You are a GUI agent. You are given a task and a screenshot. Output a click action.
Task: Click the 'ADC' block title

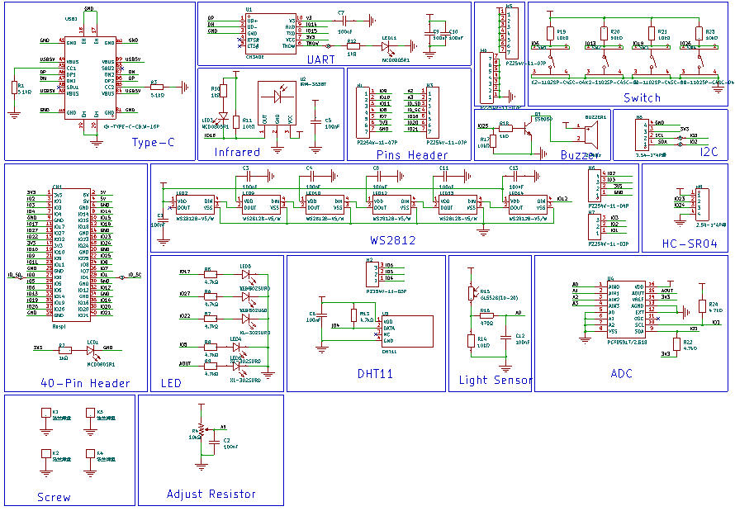622,373
